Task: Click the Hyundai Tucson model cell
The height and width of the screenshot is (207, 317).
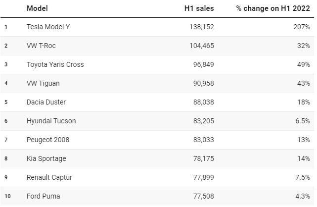Action: (51, 121)
